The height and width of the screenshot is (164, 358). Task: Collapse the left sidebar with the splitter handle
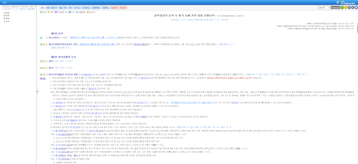(x=37, y=91)
